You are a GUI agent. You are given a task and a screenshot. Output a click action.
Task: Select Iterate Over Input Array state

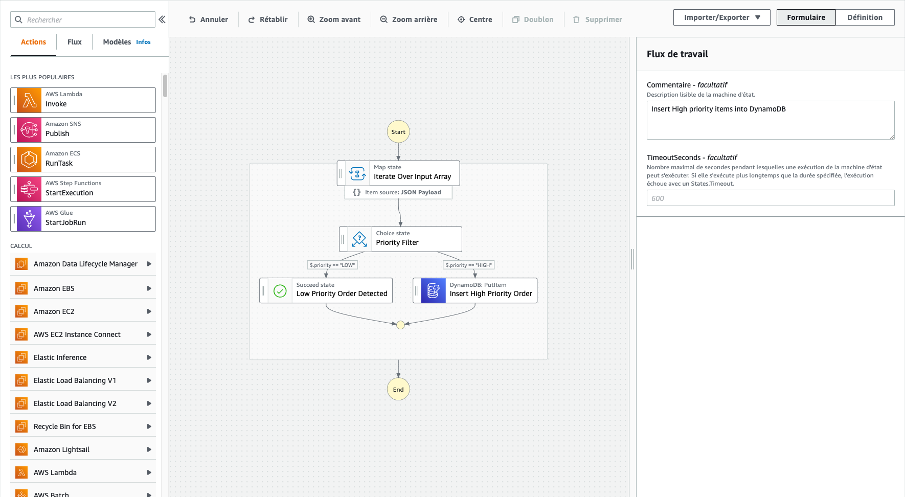pos(398,173)
